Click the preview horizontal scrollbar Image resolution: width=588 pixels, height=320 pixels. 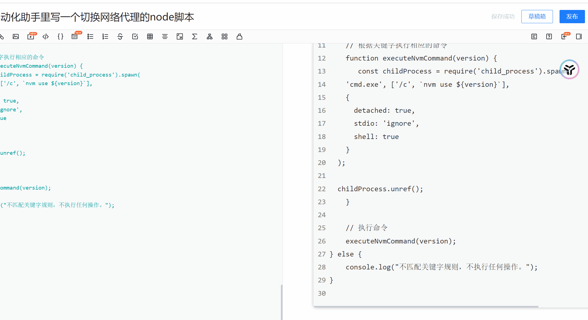coord(426,306)
